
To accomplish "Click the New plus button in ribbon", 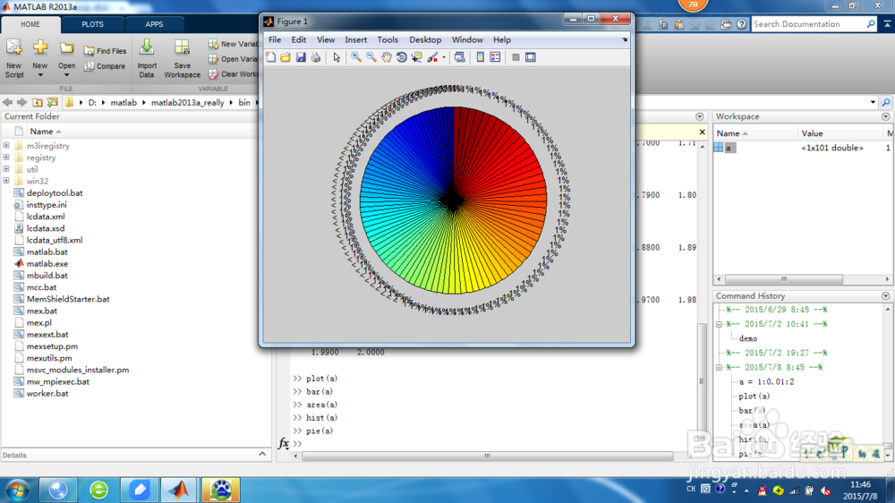I will (x=40, y=58).
